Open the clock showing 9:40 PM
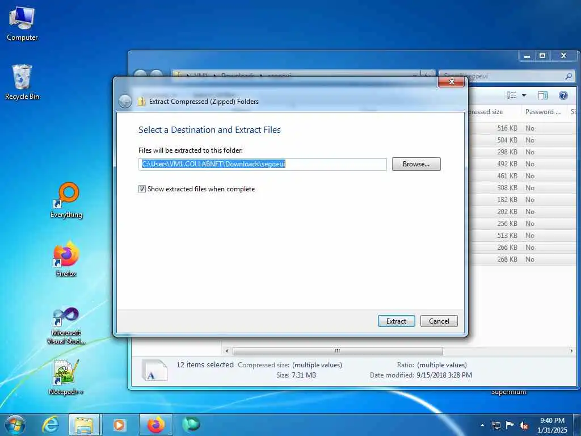The image size is (581, 436). (x=552, y=425)
